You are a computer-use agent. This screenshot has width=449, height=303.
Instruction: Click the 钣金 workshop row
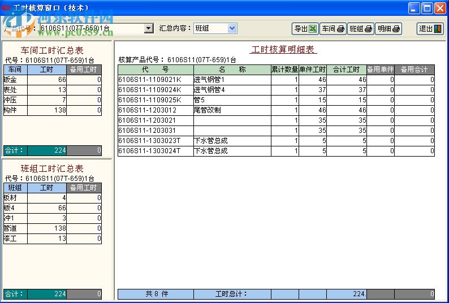point(53,80)
